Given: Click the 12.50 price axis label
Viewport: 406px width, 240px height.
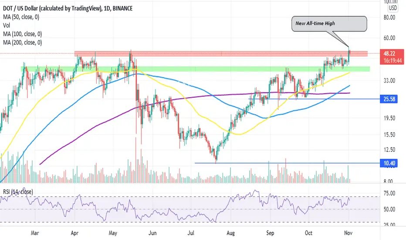Looking at the screenshot, I should (389, 150).
